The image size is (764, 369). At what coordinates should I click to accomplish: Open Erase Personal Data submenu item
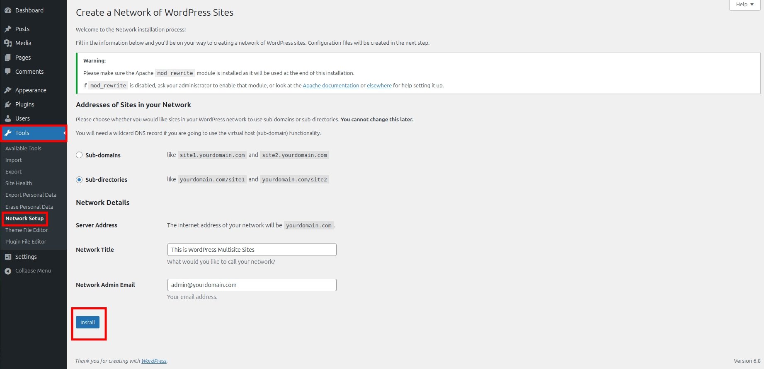pyautogui.click(x=29, y=207)
